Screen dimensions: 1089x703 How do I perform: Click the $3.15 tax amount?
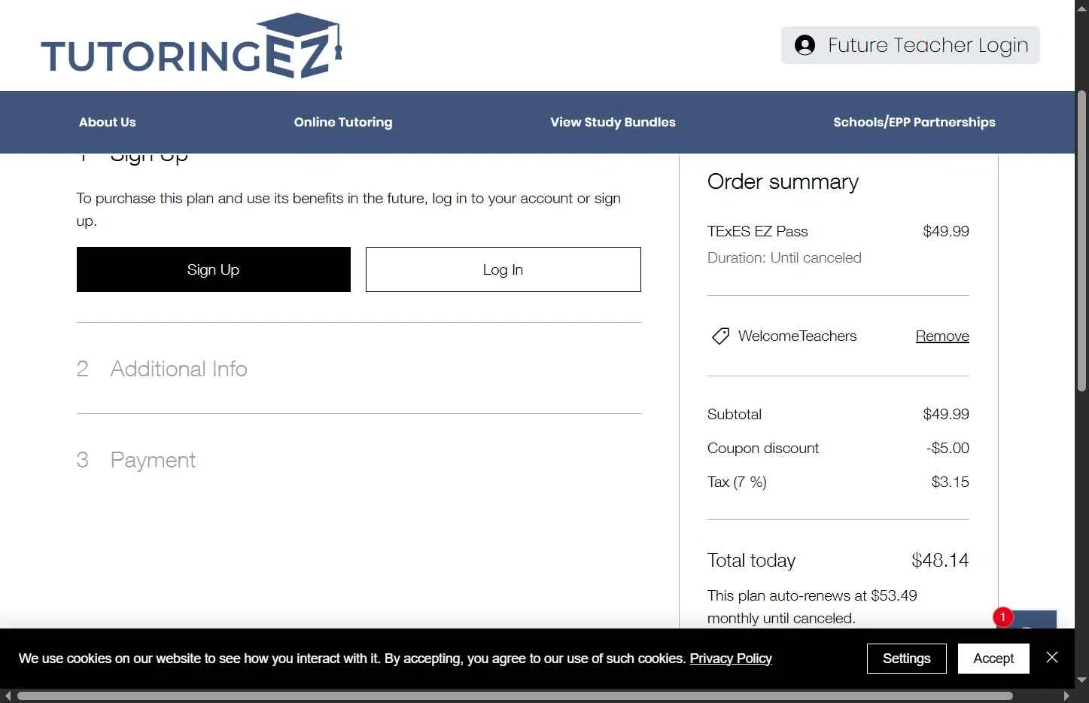click(950, 482)
